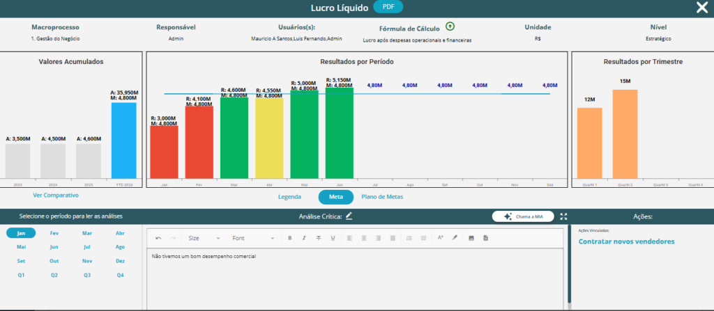Open the Size dropdown
The image size is (714, 311).
(x=204, y=238)
